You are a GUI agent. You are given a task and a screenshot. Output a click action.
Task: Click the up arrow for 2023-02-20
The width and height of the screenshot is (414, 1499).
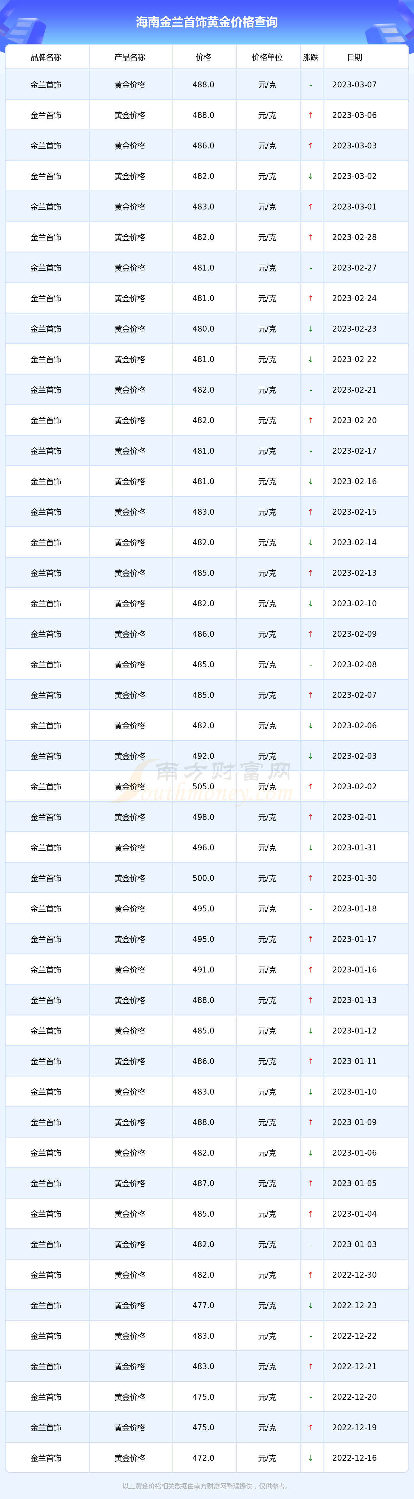point(310,421)
